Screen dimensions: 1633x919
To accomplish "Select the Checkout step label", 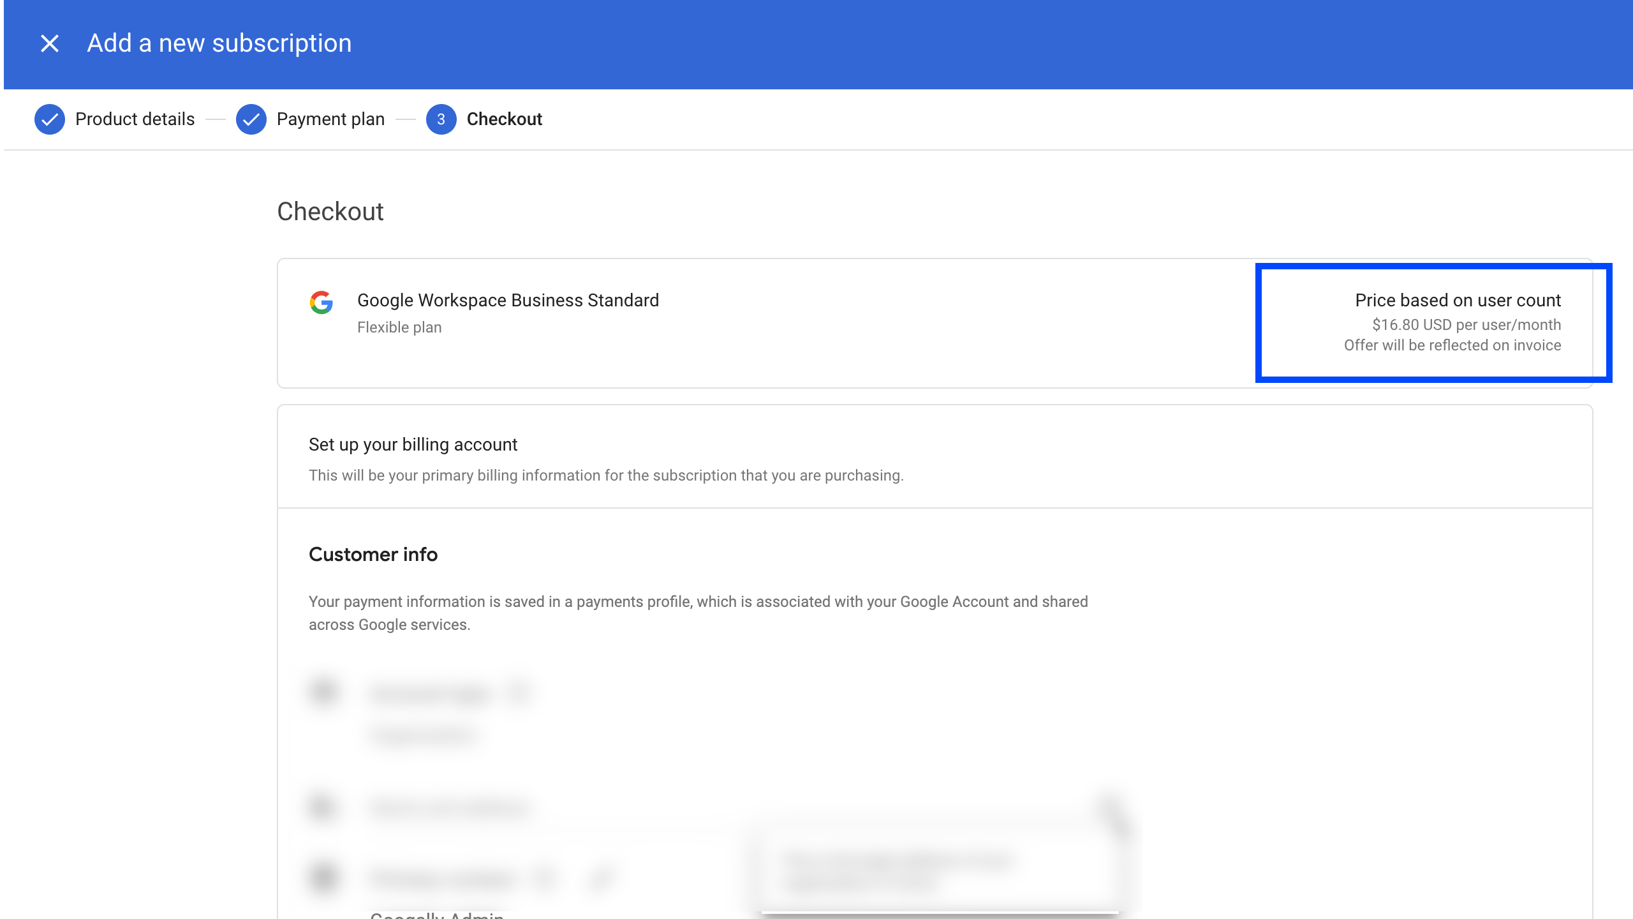I will pos(504,119).
